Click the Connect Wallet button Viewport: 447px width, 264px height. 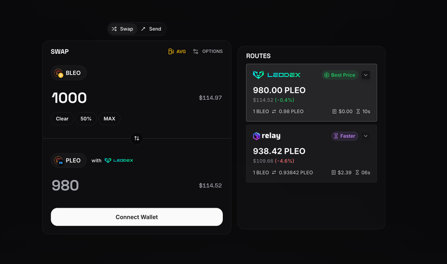click(137, 217)
